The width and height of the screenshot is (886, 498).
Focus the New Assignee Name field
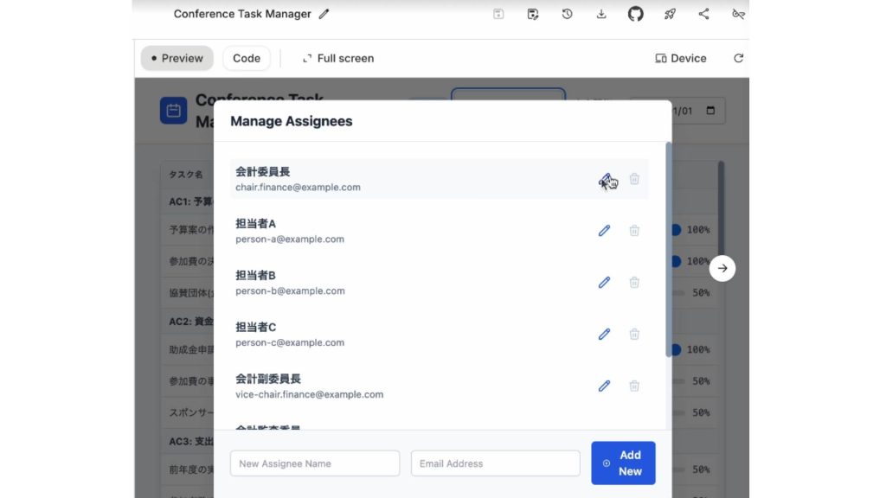(315, 463)
